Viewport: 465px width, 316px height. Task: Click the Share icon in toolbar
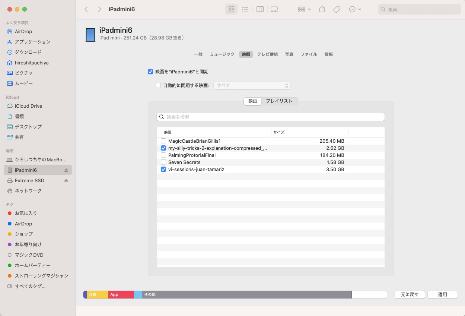point(322,9)
